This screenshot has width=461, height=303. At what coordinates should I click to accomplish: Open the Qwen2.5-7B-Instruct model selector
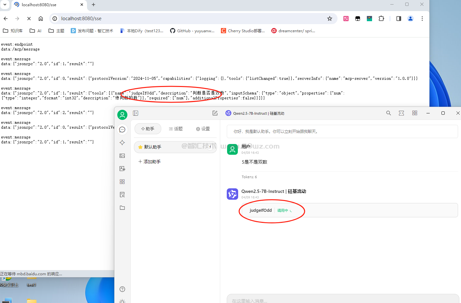(x=255, y=113)
